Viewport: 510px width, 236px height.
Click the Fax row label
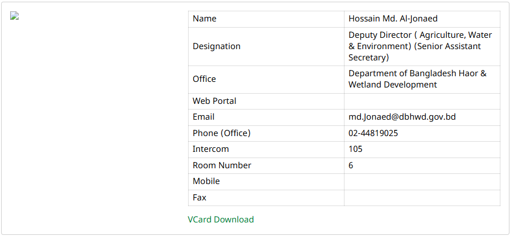(199, 198)
